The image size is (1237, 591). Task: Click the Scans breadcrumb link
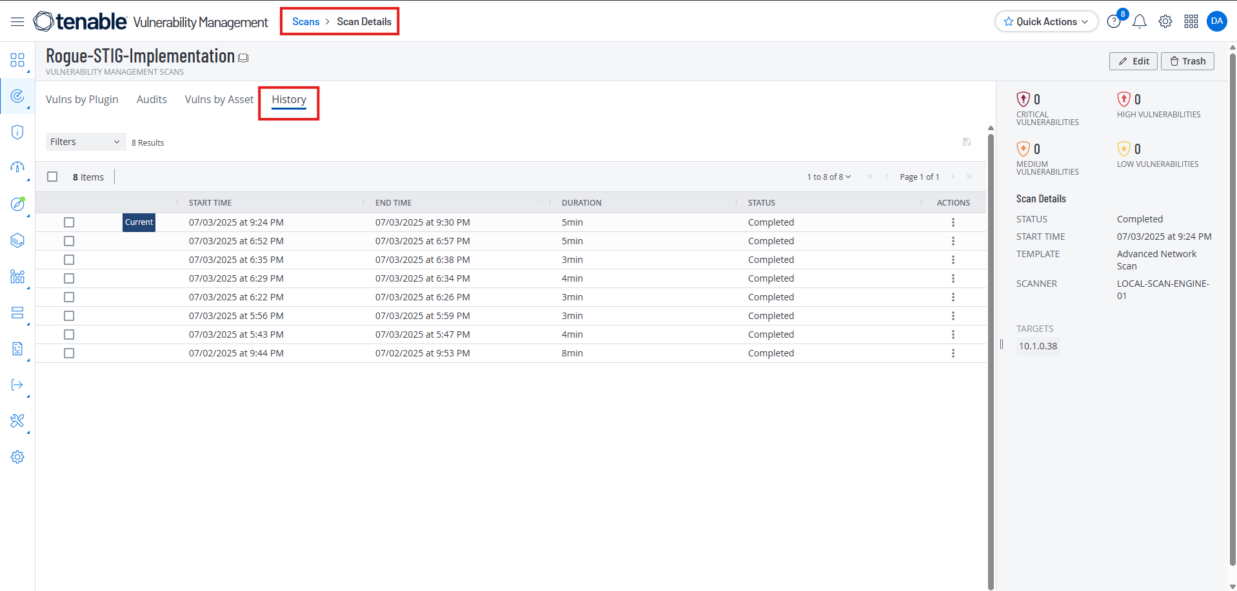(x=306, y=21)
